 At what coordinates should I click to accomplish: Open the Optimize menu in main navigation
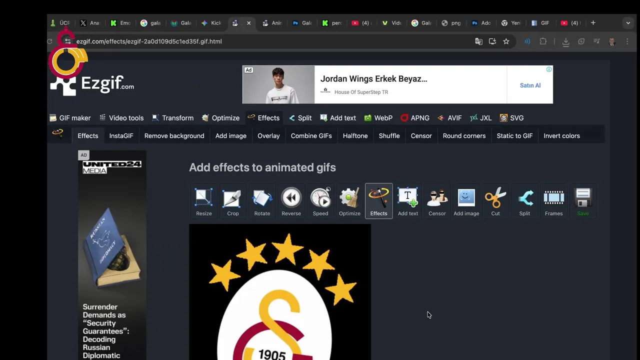(220, 118)
